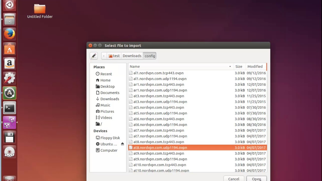The width and height of the screenshot is (322, 181).
Task: Open root folder / in Places
Action: point(99,124)
